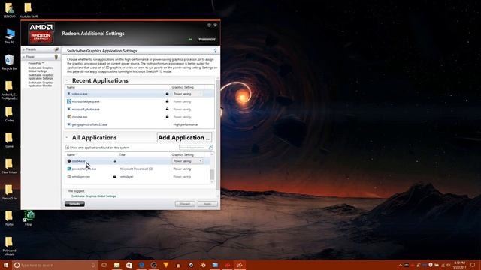Click the Apply button

tap(207, 204)
